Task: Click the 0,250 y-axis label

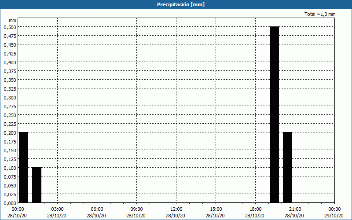Action: [x=10, y=115]
